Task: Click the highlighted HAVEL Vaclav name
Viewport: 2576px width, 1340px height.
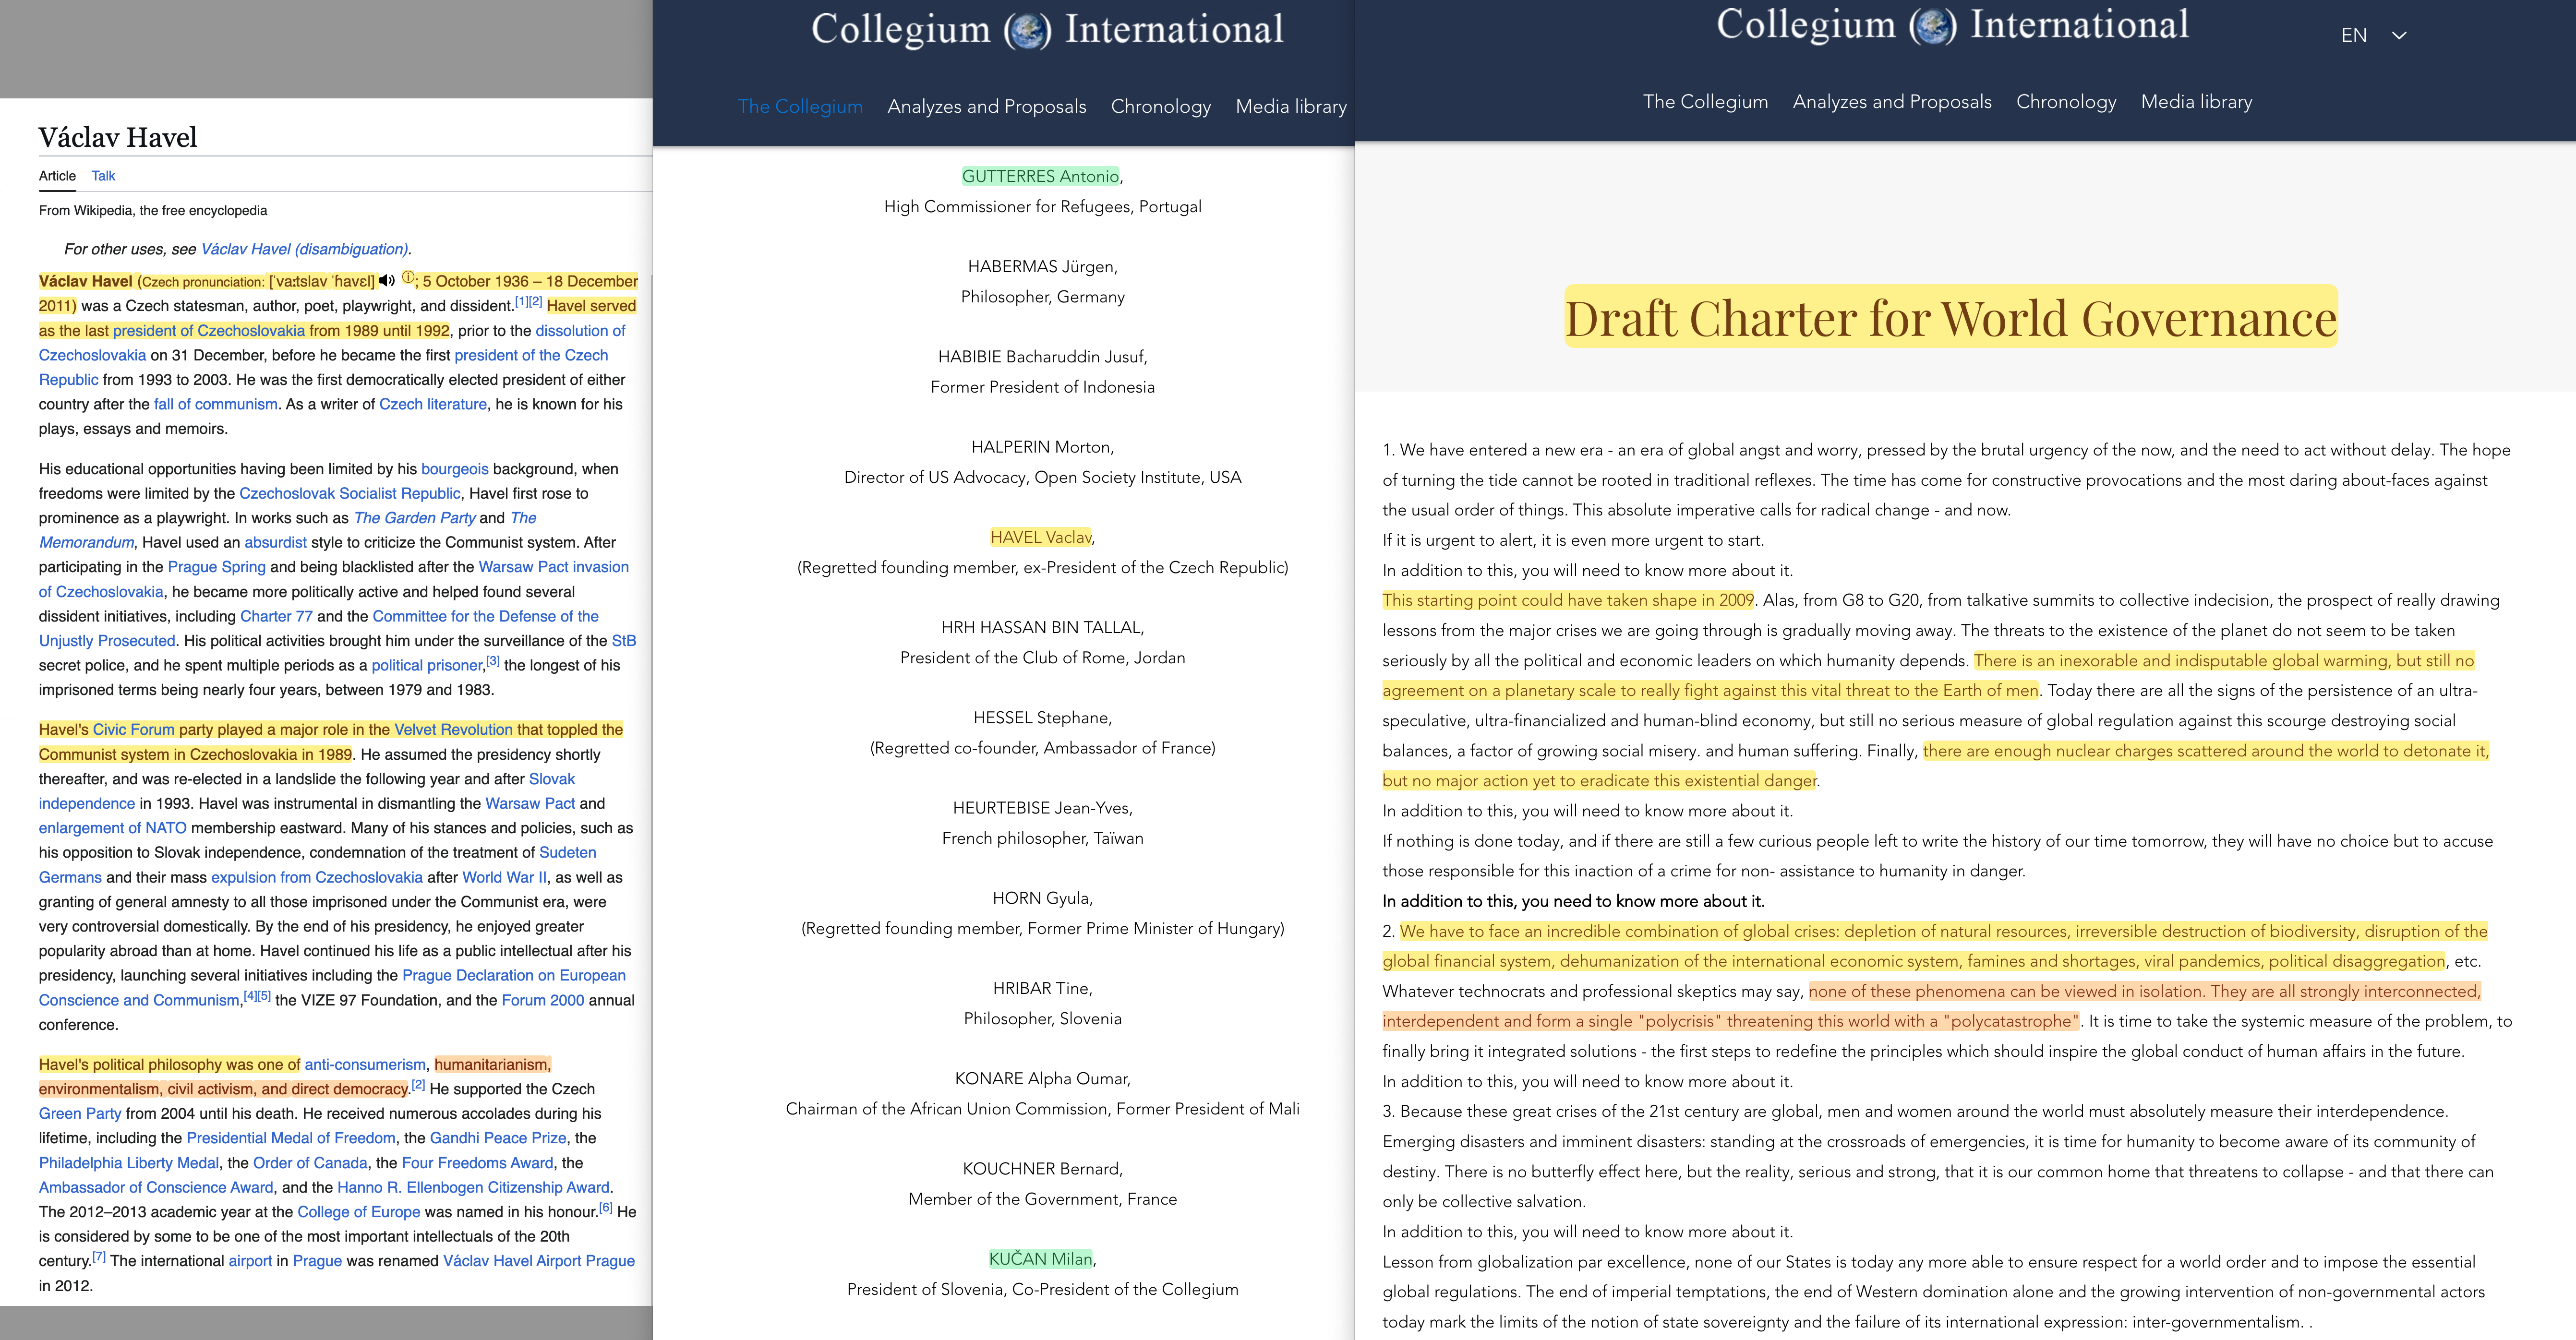Action: coord(1040,538)
